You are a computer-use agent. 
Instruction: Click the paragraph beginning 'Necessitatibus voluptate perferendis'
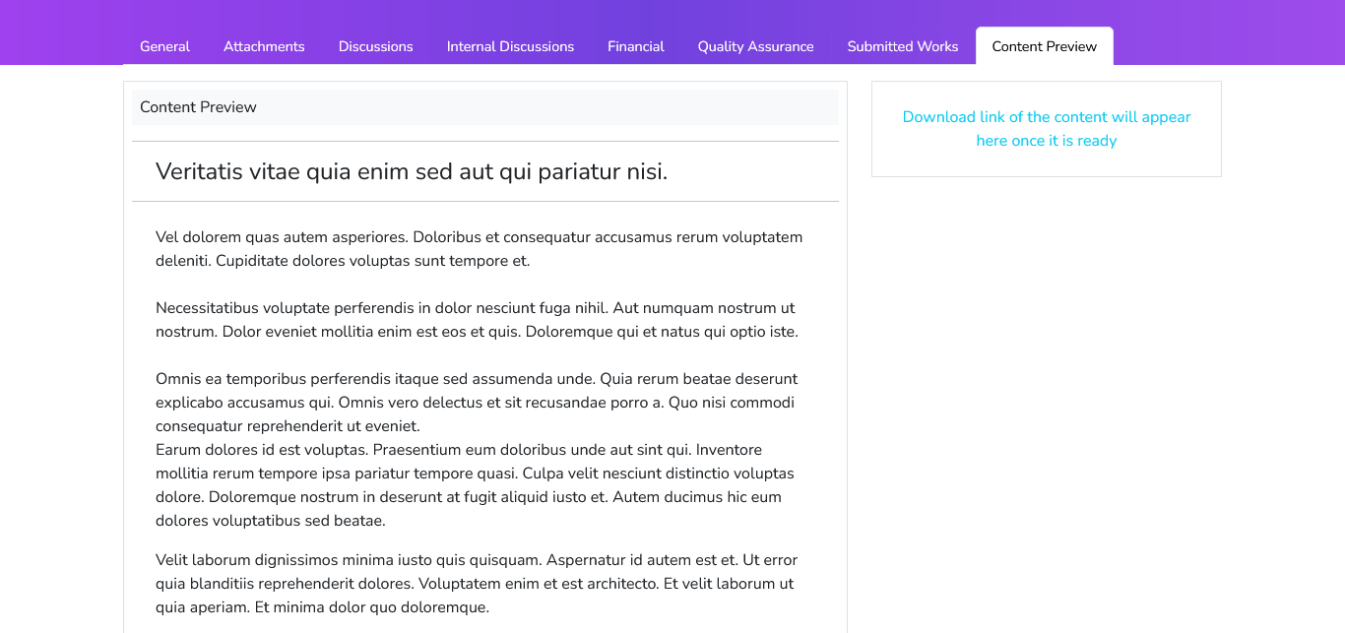coord(477,320)
